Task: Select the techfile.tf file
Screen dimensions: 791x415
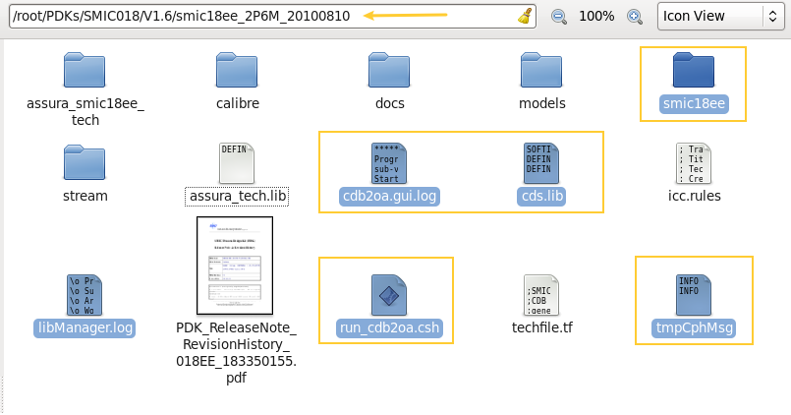Action: tap(541, 294)
